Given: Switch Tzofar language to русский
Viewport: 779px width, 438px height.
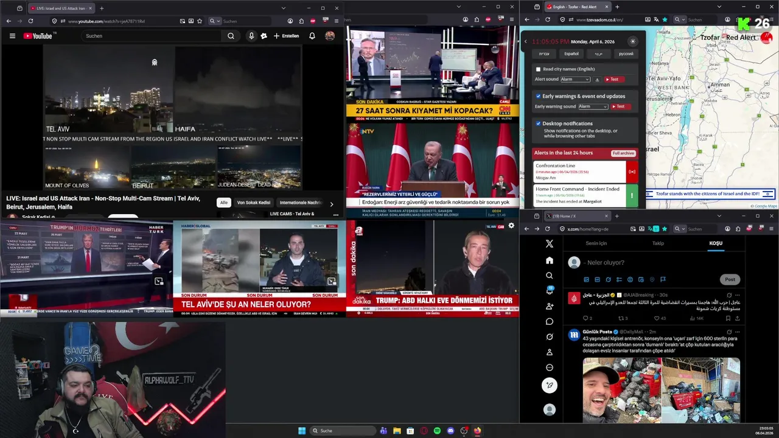Looking at the screenshot, I should coord(626,54).
